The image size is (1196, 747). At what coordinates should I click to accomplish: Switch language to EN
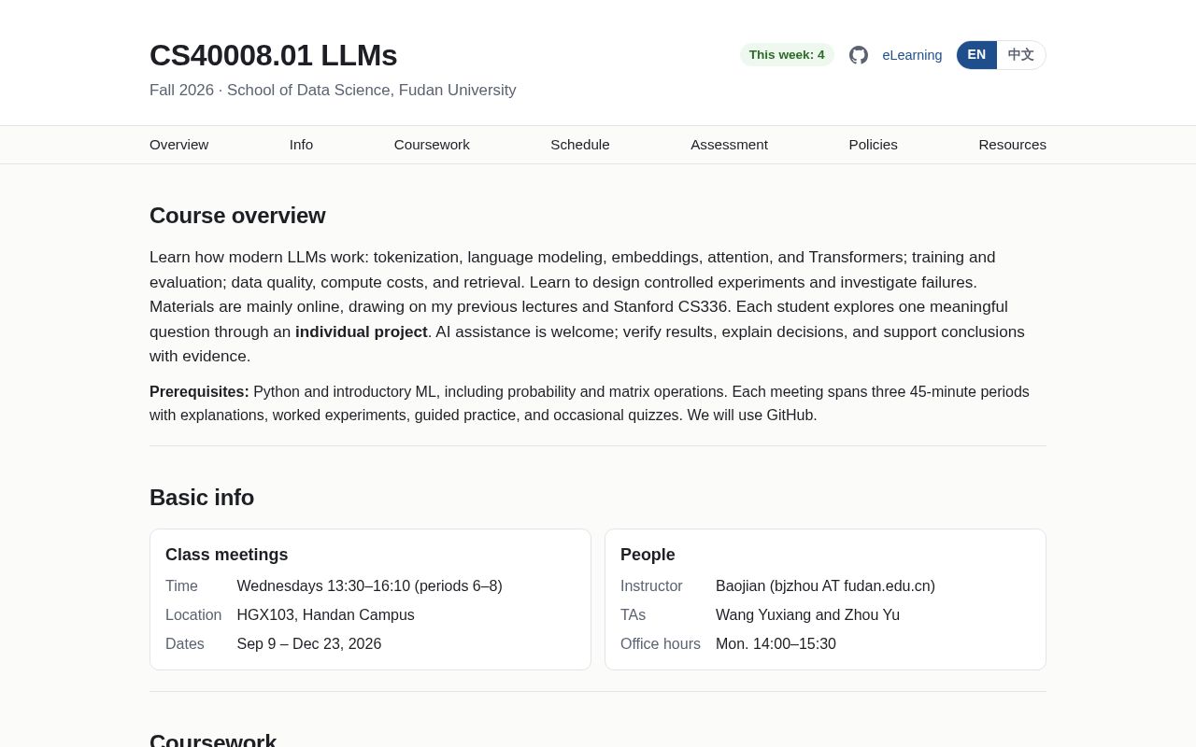976,55
